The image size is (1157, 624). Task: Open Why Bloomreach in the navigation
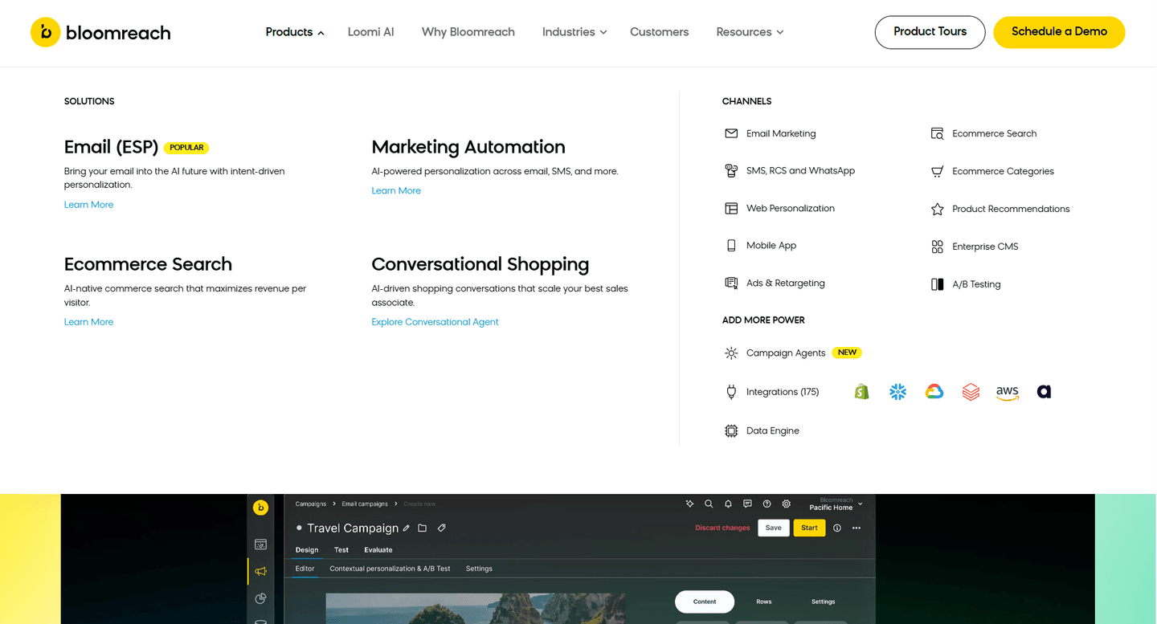(468, 32)
